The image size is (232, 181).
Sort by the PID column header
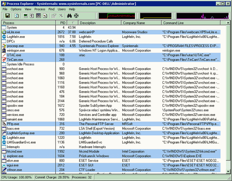[x=61, y=23]
